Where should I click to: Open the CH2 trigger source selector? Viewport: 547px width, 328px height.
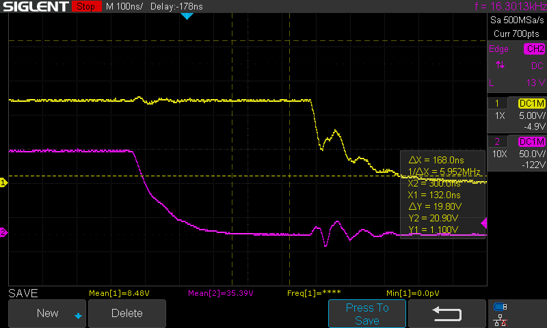tap(534, 49)
